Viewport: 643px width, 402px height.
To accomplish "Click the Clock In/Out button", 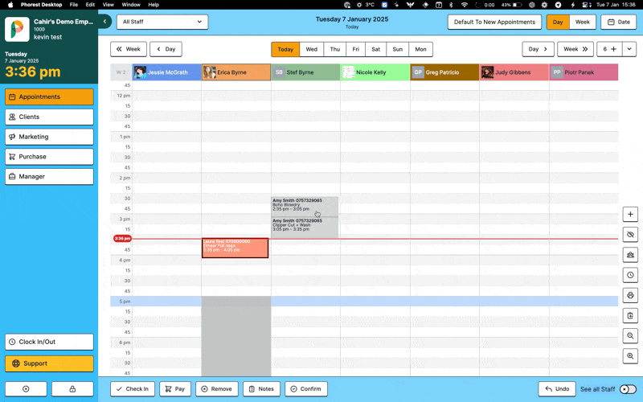I will [x=49, y=342].
